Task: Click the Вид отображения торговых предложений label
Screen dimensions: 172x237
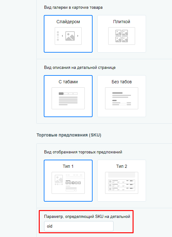Action: [83, 152]
